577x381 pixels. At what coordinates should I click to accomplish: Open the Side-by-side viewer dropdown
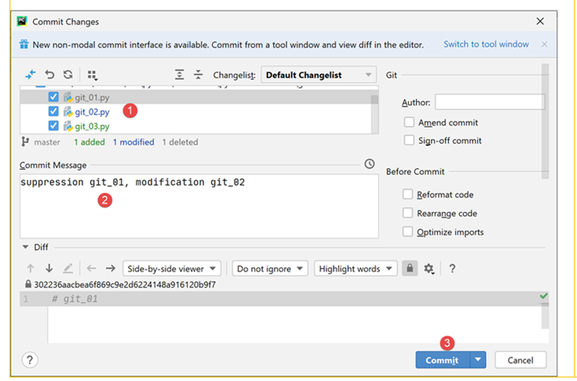(x=171, y=269)
